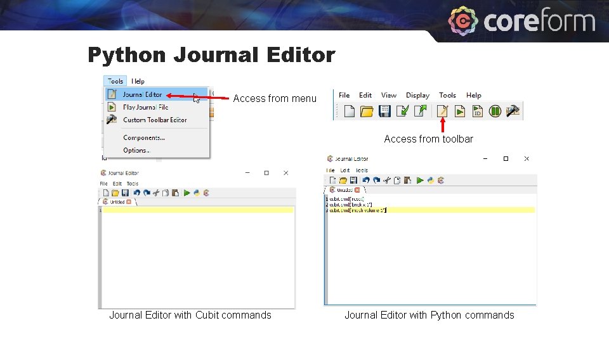The height and width of the screenshot is (342, 609).
Task: Click highlighted 'mesh volume 1' line in Python editor
Action: 431,210
